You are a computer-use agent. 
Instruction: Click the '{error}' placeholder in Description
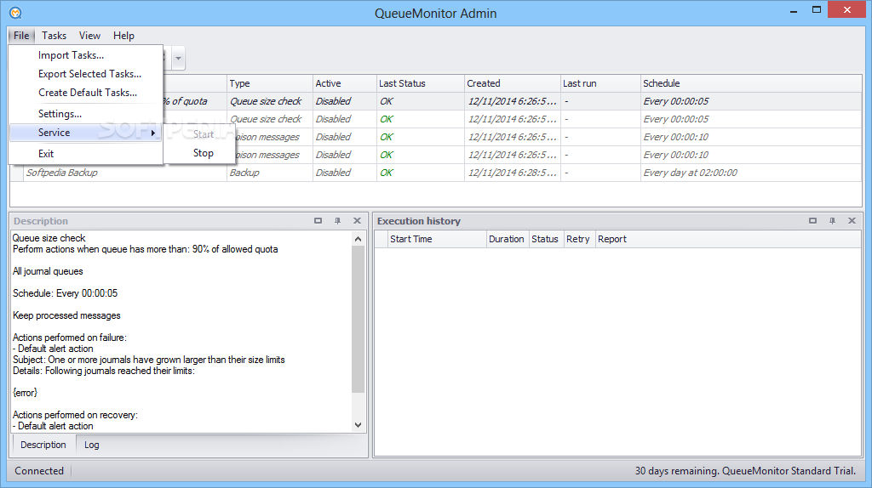25,393
